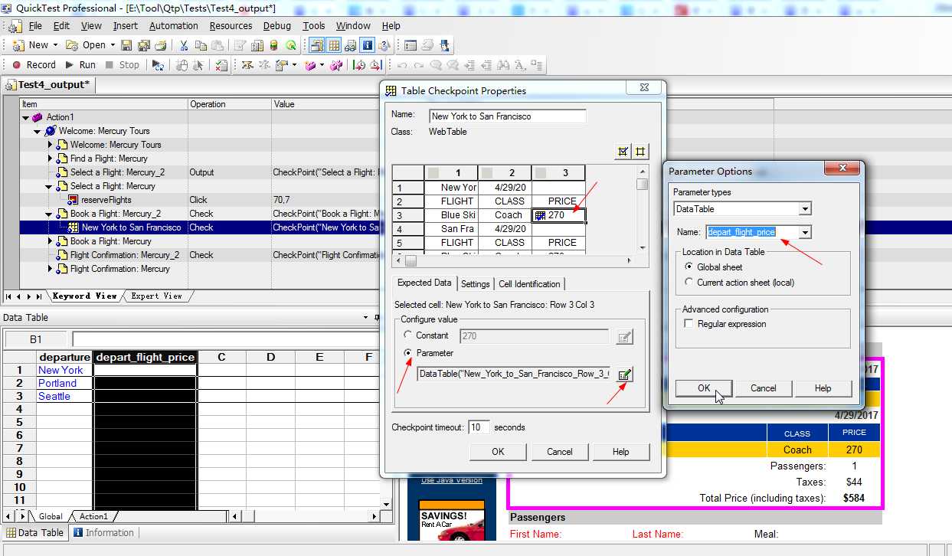Open the parameter Name dropdown arrow
The width and height of the screenshot is (952, 556).
click(x=805, y=232)
